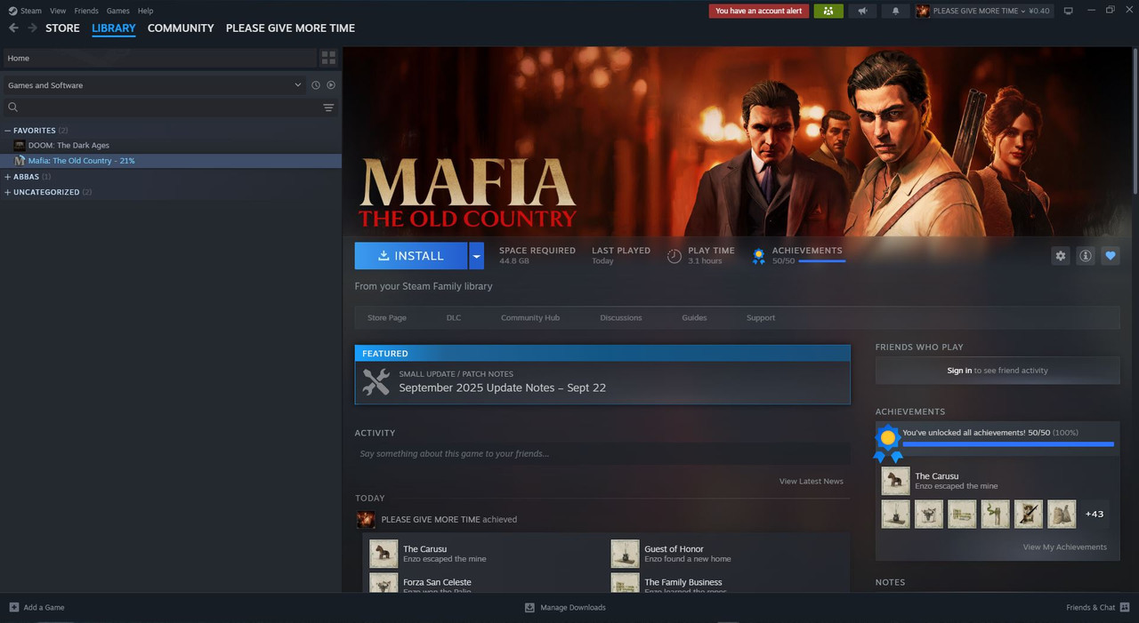
Task: Click the library search field
Action: 169,108
